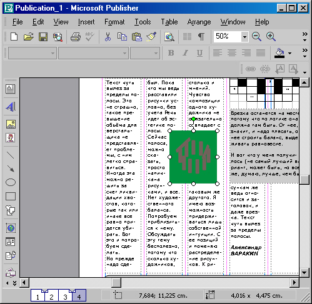312x304 pixels.
Task: Open the 50% zoom dropdown
Action: click(x=244, y=37)
